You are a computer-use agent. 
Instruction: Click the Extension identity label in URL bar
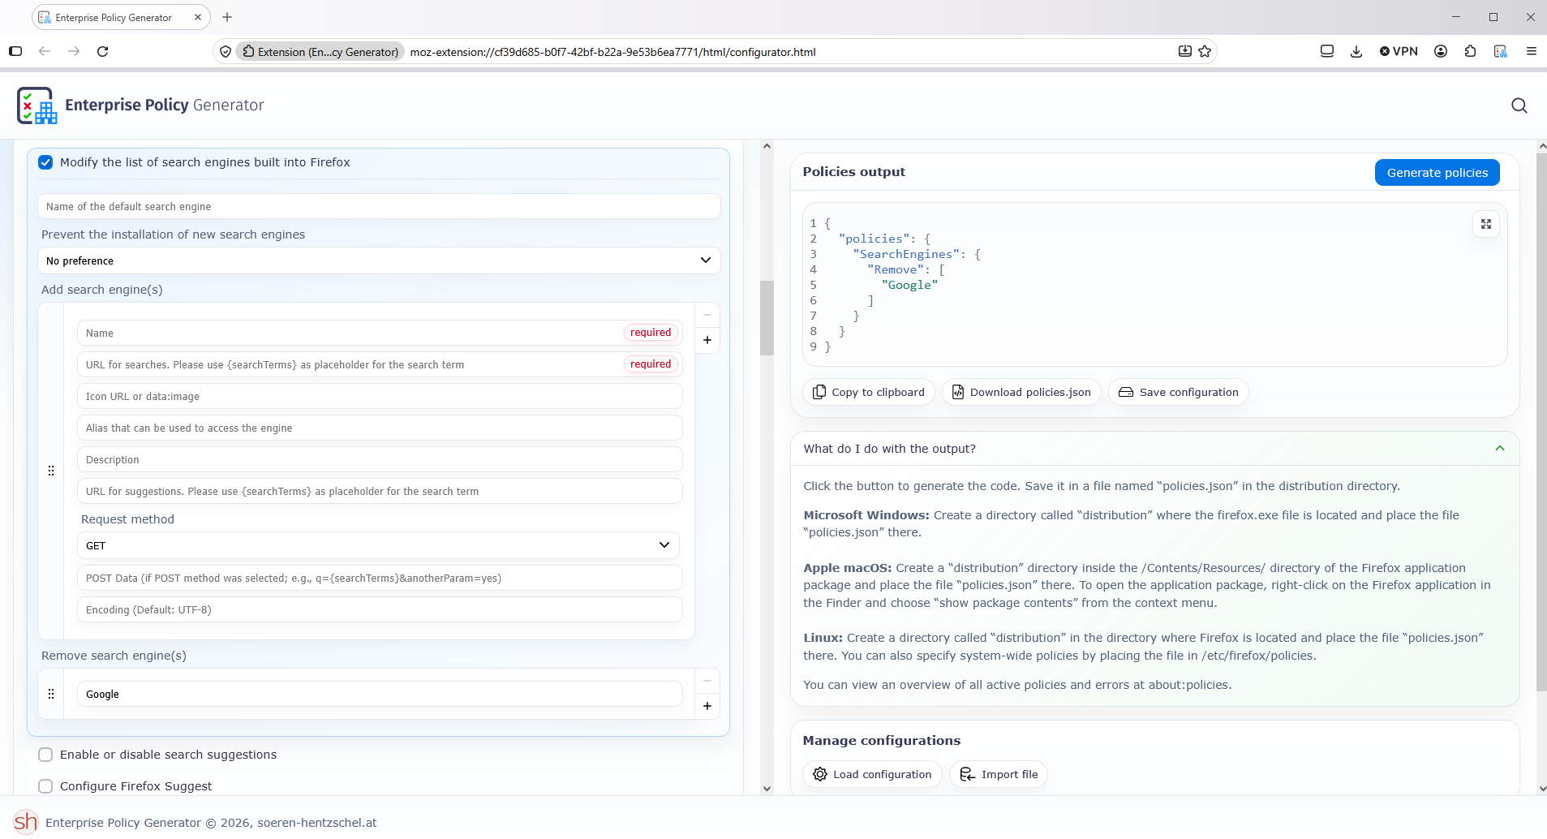[320, 52]
